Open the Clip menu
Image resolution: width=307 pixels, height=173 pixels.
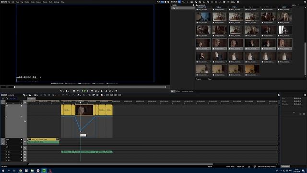pos(22,2)
